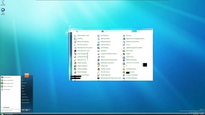
Task: Open Control Panel from Start menu
Action: point(24,97)
